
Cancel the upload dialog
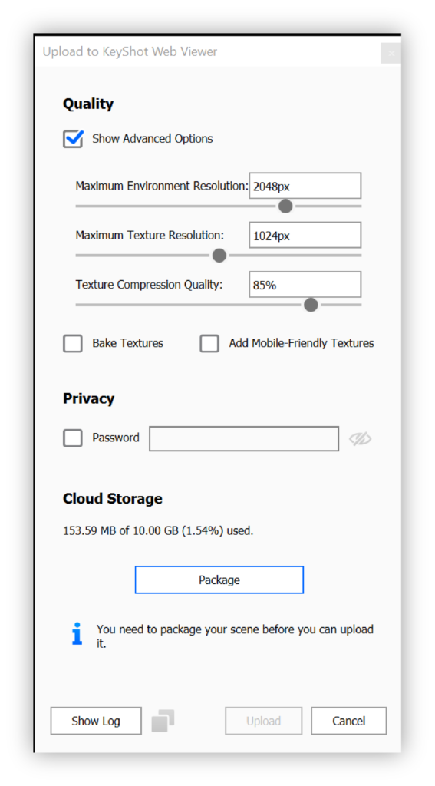coord(349,721)
